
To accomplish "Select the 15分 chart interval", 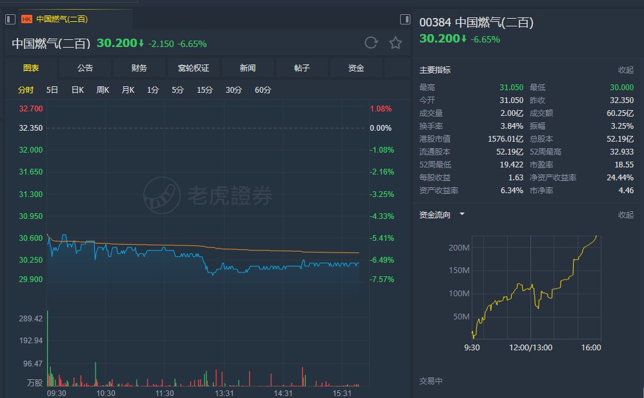I will coord(205,90).
